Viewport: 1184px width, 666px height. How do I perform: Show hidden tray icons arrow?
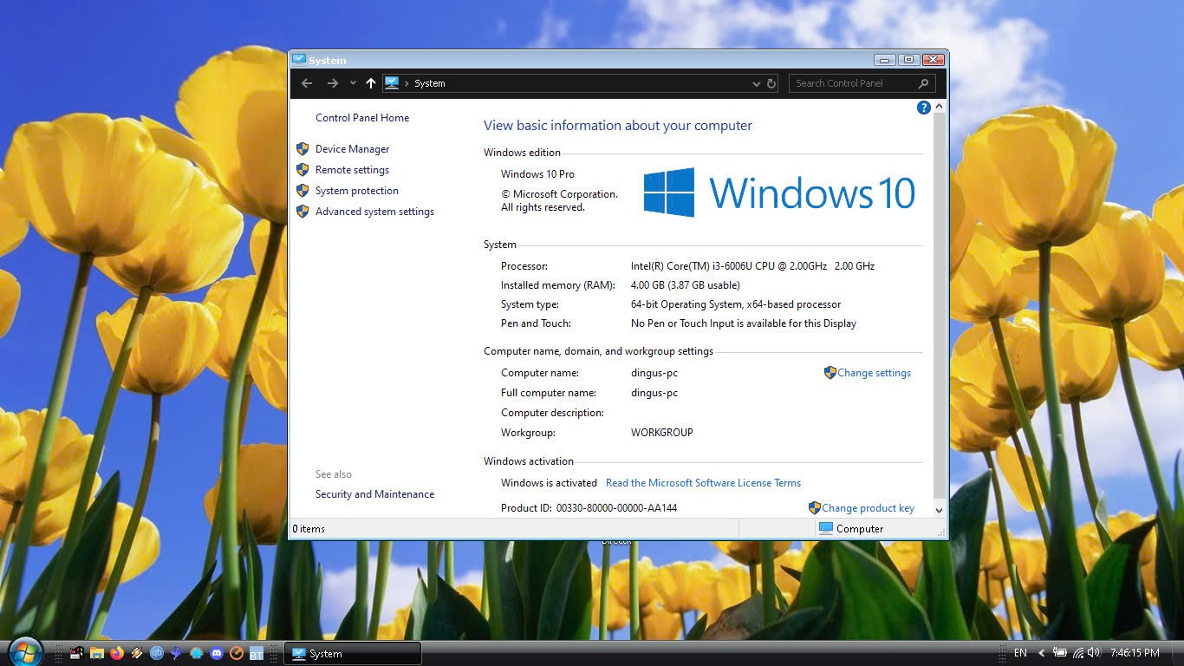click(1042, 653)
